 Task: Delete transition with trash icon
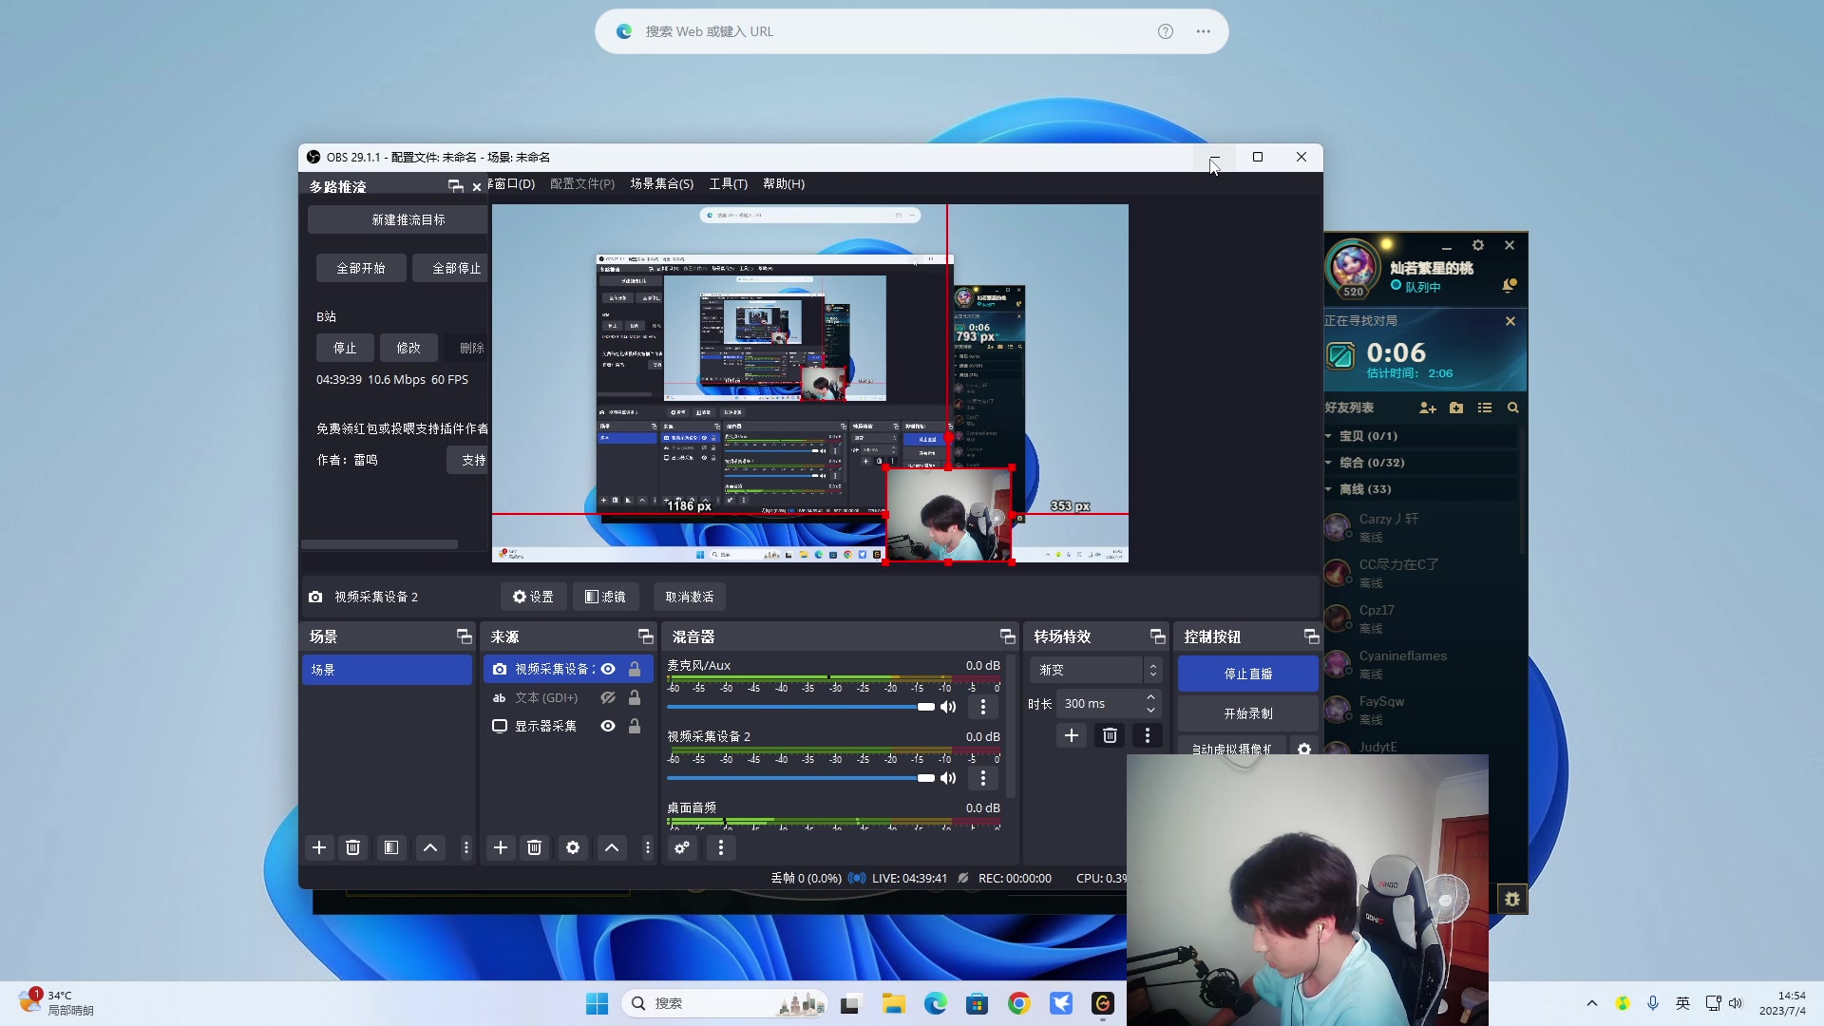click(1110, 735)
